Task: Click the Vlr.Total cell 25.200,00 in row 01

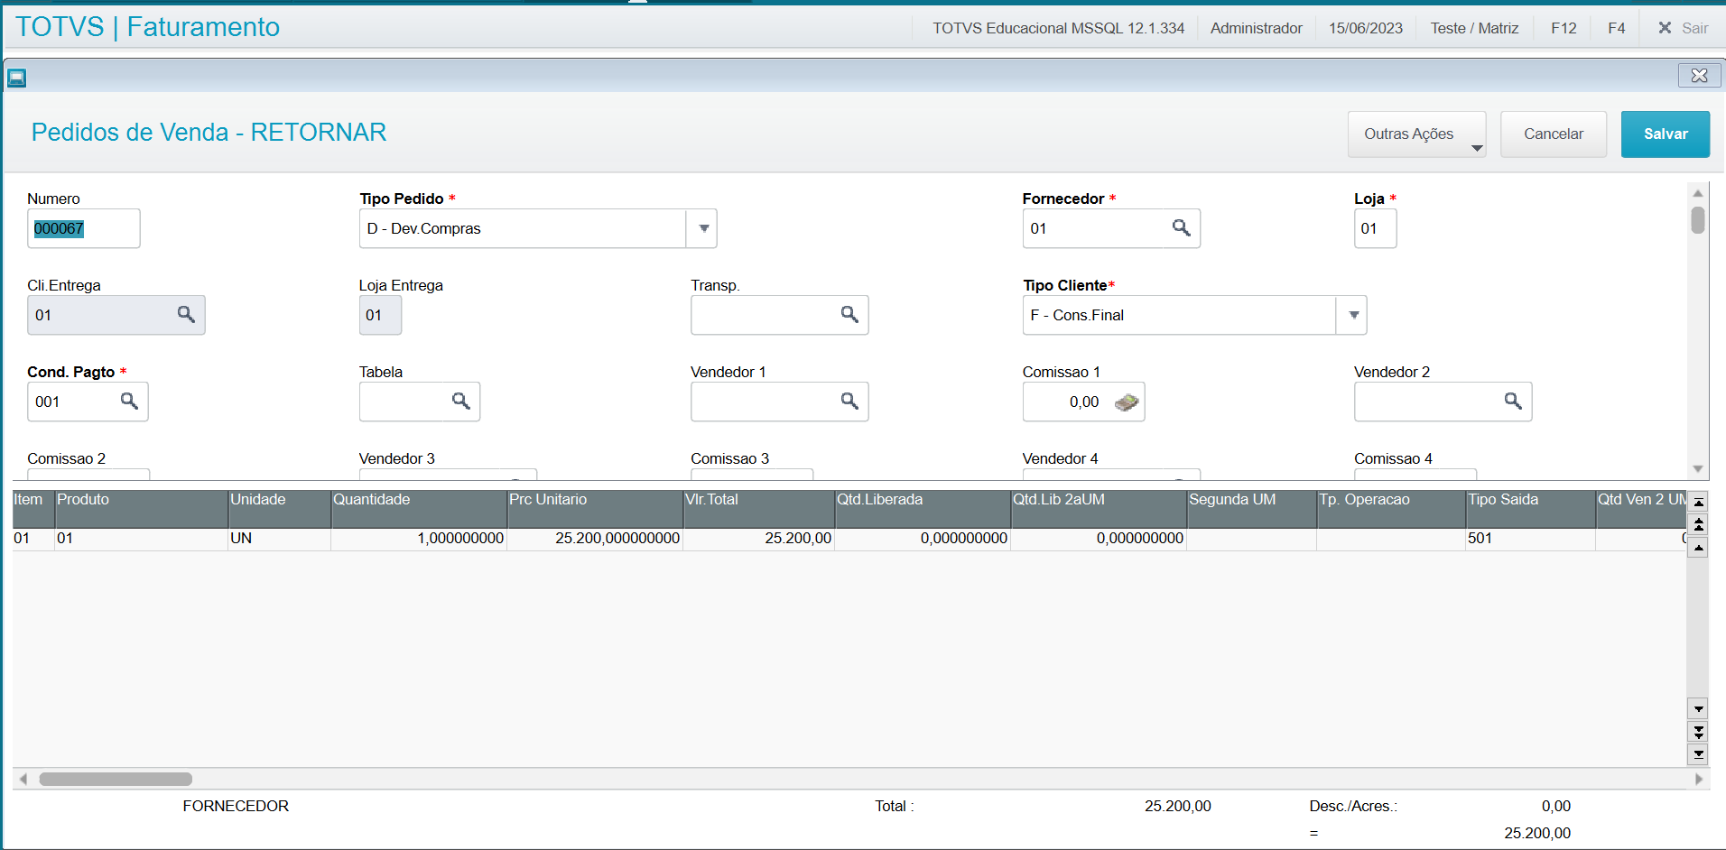Action: point(758,539)
